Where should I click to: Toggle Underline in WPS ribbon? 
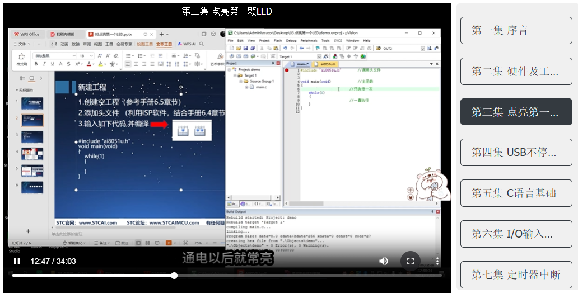(x=52, y=64)
